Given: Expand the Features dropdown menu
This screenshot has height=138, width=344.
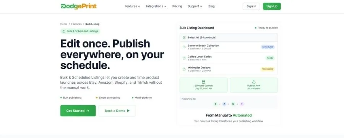Looking at the screenshot, I should (132, 6).
